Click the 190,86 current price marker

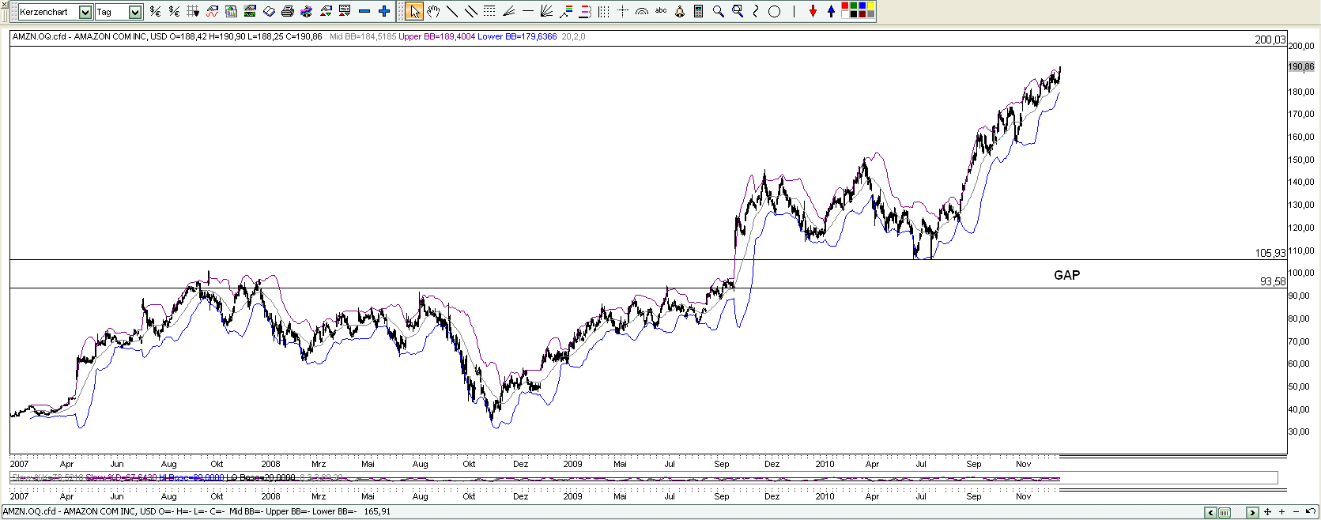[1301, 67]
